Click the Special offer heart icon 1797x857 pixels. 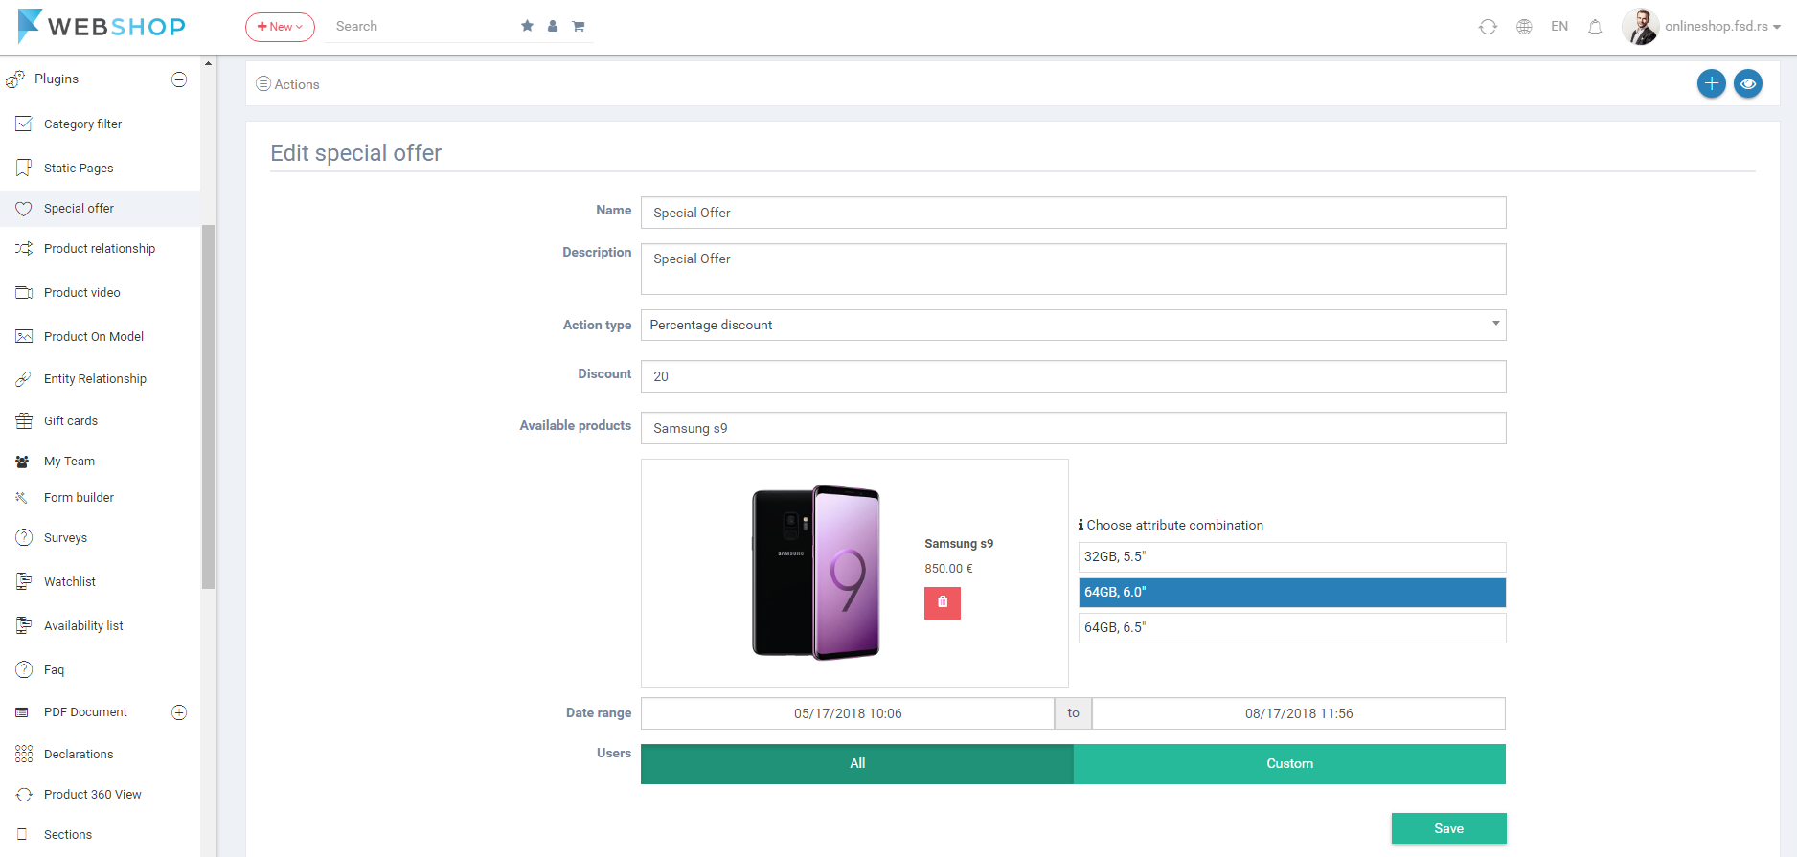(24, 209)
